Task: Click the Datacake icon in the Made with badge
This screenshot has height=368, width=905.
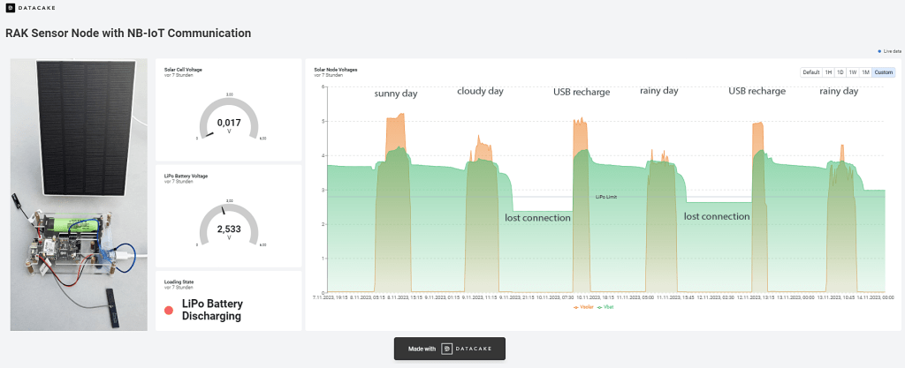Action: [x=449, y=349]
